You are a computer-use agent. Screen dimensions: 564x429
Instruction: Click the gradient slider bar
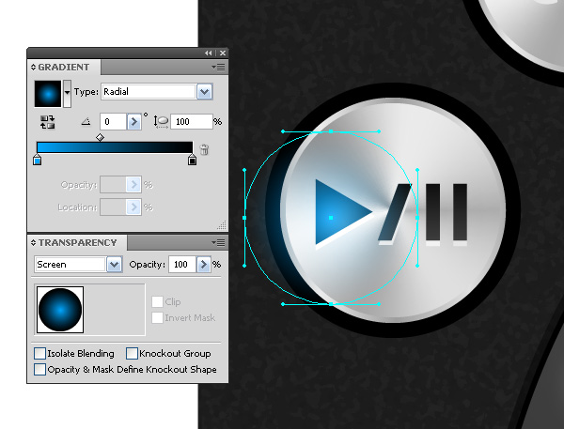(x=115, y=147)
